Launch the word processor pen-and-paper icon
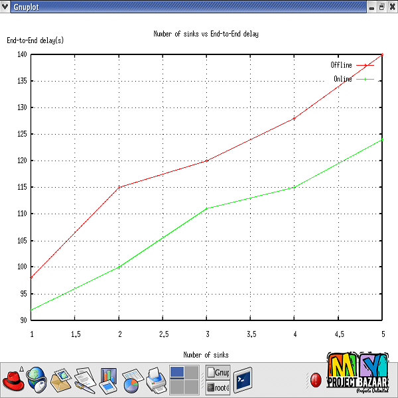This screenshot has width=398, height=398. [x=85, y=380]
